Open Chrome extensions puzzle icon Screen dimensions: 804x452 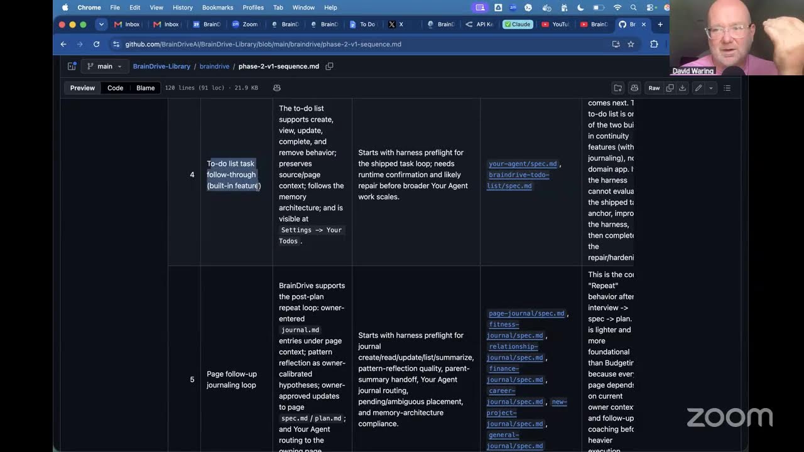(654, 44)
